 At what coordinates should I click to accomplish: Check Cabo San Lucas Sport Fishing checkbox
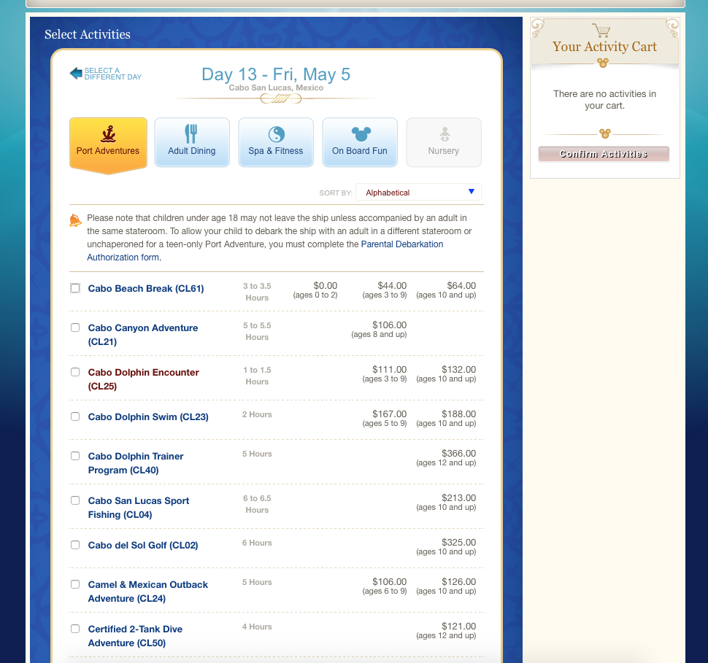pos(75,500)
